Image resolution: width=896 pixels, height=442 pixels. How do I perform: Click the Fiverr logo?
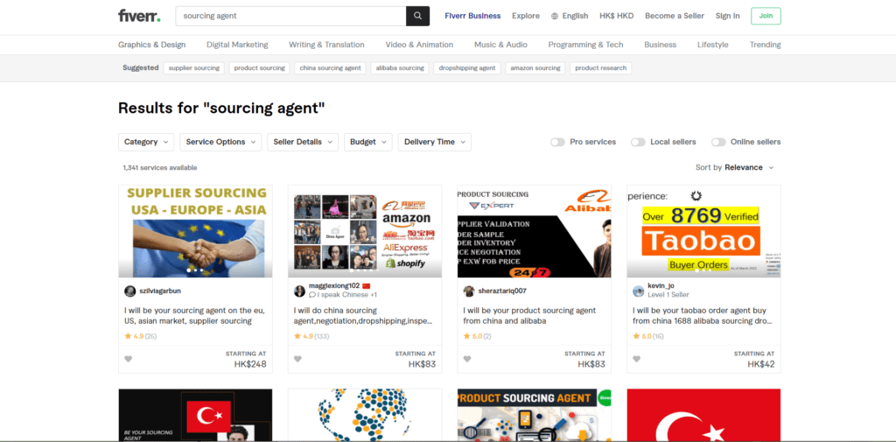139,16
